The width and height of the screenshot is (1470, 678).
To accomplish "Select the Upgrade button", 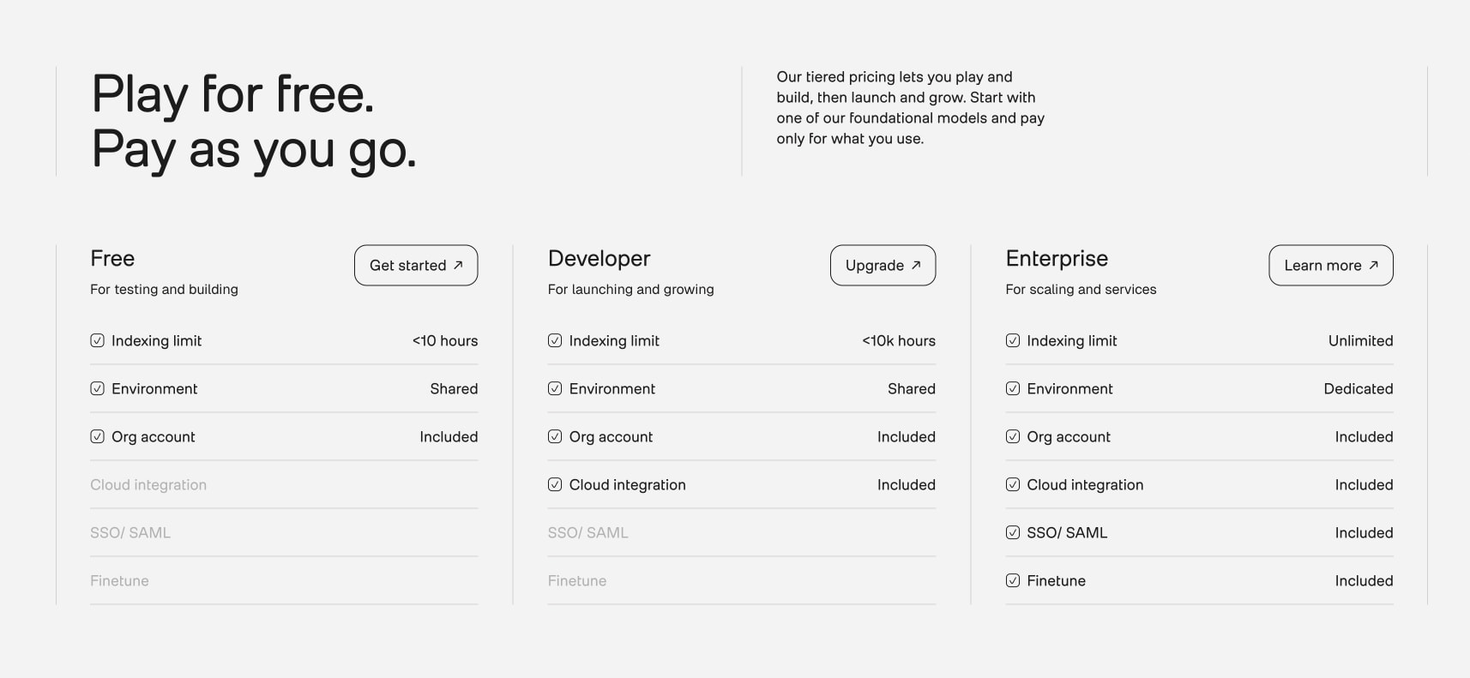I will click(x=883, y=265).
